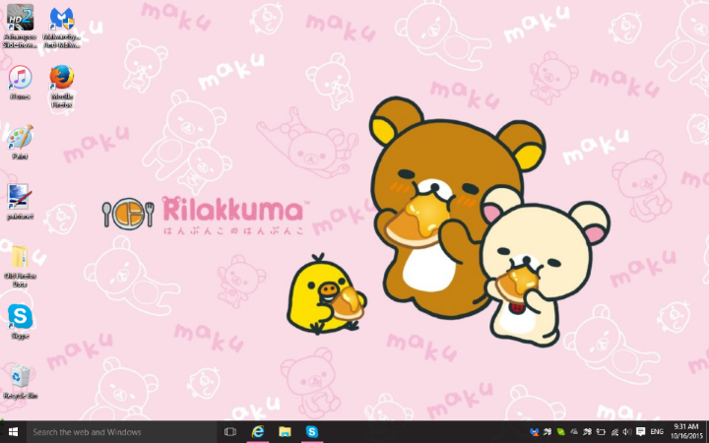
Task: Select the Old Firefox Data folder
Action: pyautogui.click(x=20, y=266)
